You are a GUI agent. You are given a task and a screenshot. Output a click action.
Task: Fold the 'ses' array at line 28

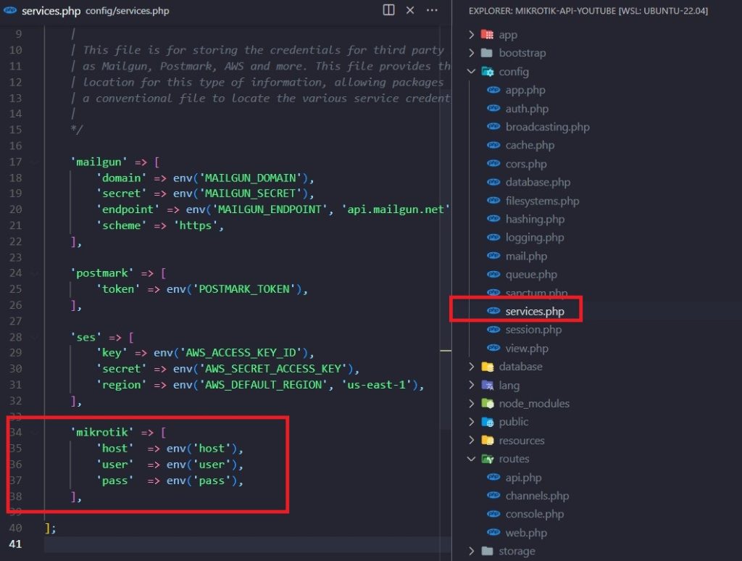[36, 338]
